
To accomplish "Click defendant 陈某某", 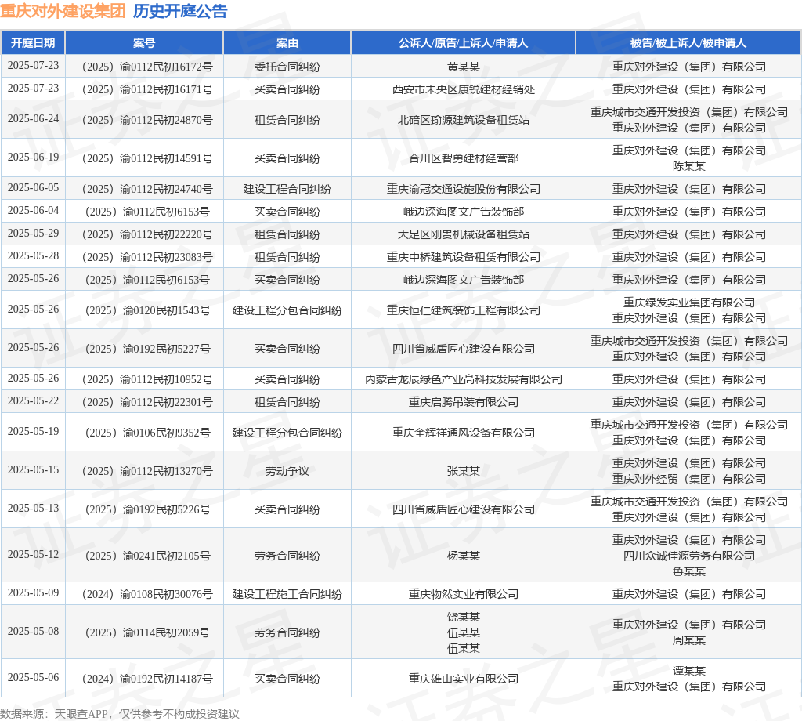I will [x=689, y=166].
